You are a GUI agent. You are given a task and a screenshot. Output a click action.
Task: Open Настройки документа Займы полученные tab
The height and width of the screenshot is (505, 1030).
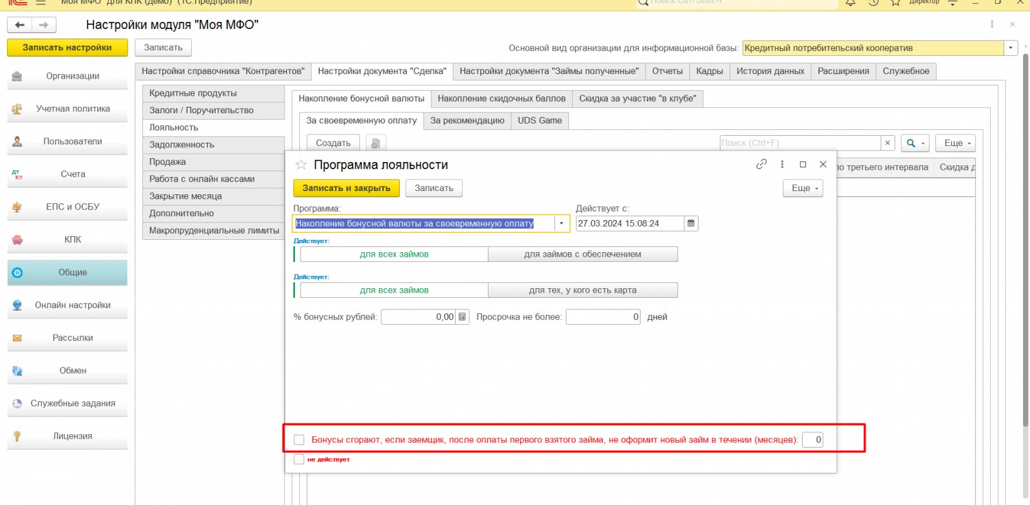(549, 71)
